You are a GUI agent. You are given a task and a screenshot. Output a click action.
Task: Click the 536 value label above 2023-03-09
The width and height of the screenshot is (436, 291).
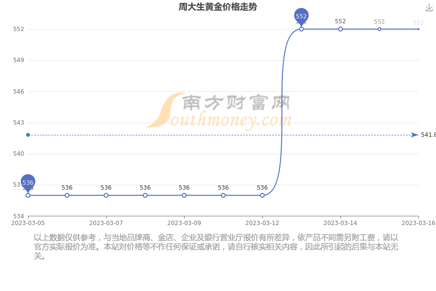184,188
